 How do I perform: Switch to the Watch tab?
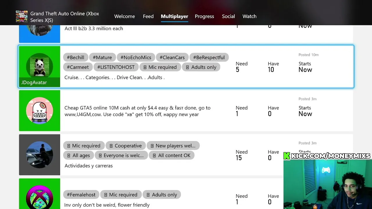[x=249, y=16]
